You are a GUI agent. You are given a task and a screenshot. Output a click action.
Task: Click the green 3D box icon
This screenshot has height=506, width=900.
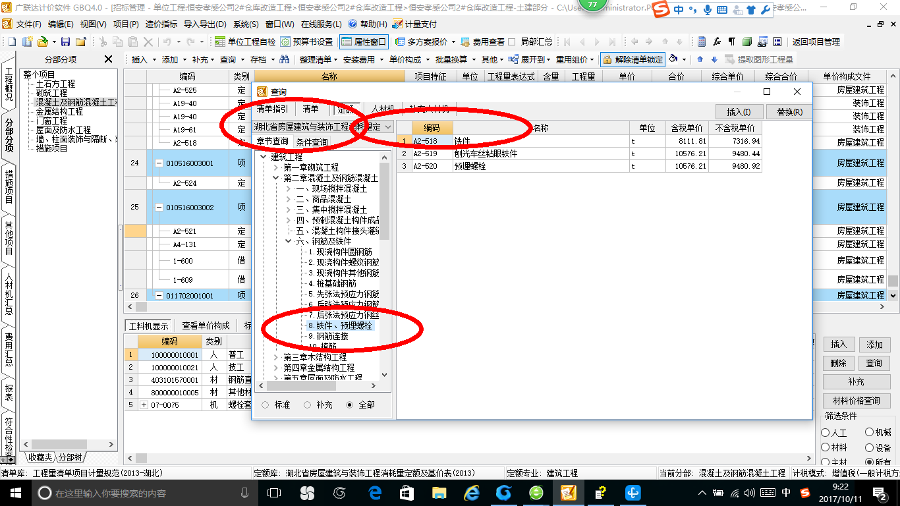point(747,42)
